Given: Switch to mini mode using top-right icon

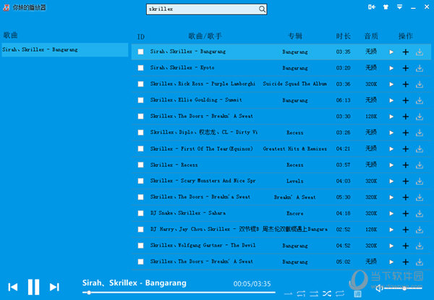Looking at the screenshot, I should [x=372, y=7].
